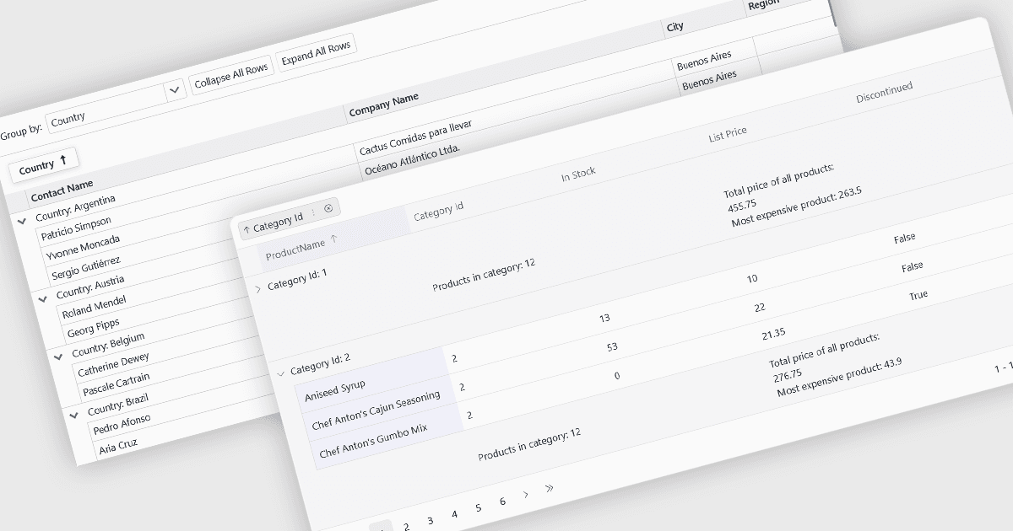This screenshot has width=1013, height=531.
Task: Collapse the Country: Argentina group
Action: click(x=21, y=221)
